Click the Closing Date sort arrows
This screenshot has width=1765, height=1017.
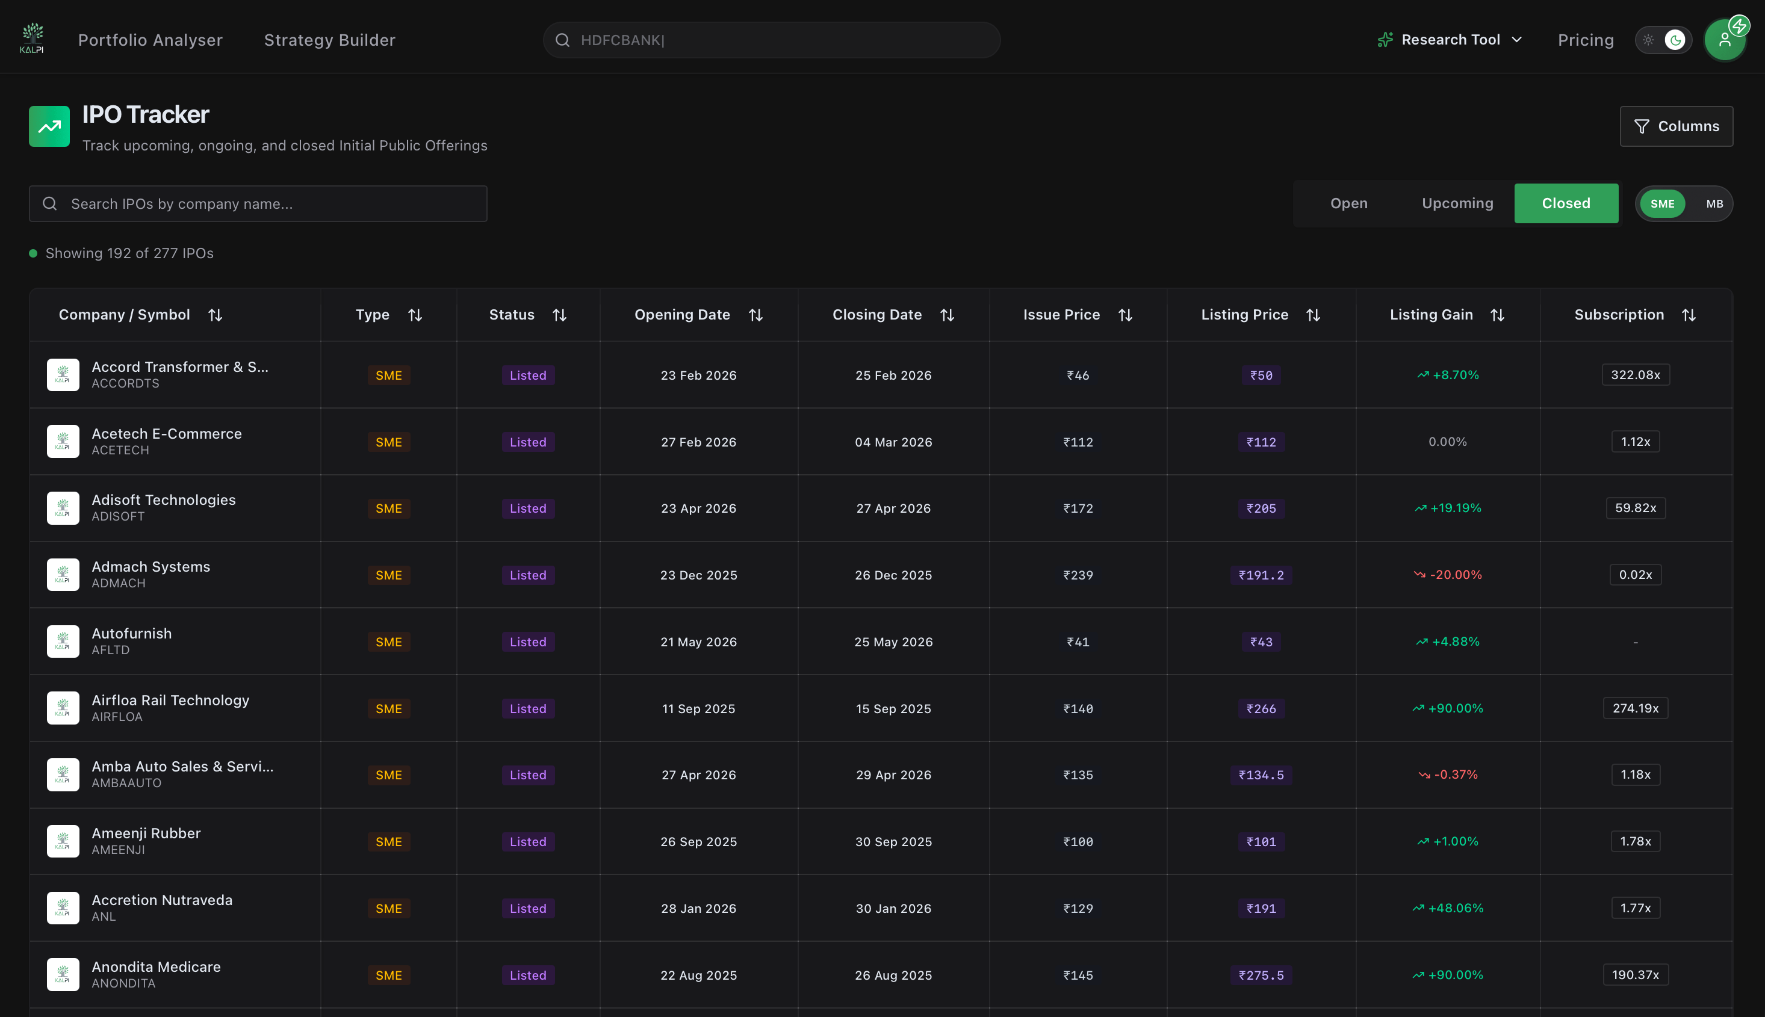[x=947, y=315]
